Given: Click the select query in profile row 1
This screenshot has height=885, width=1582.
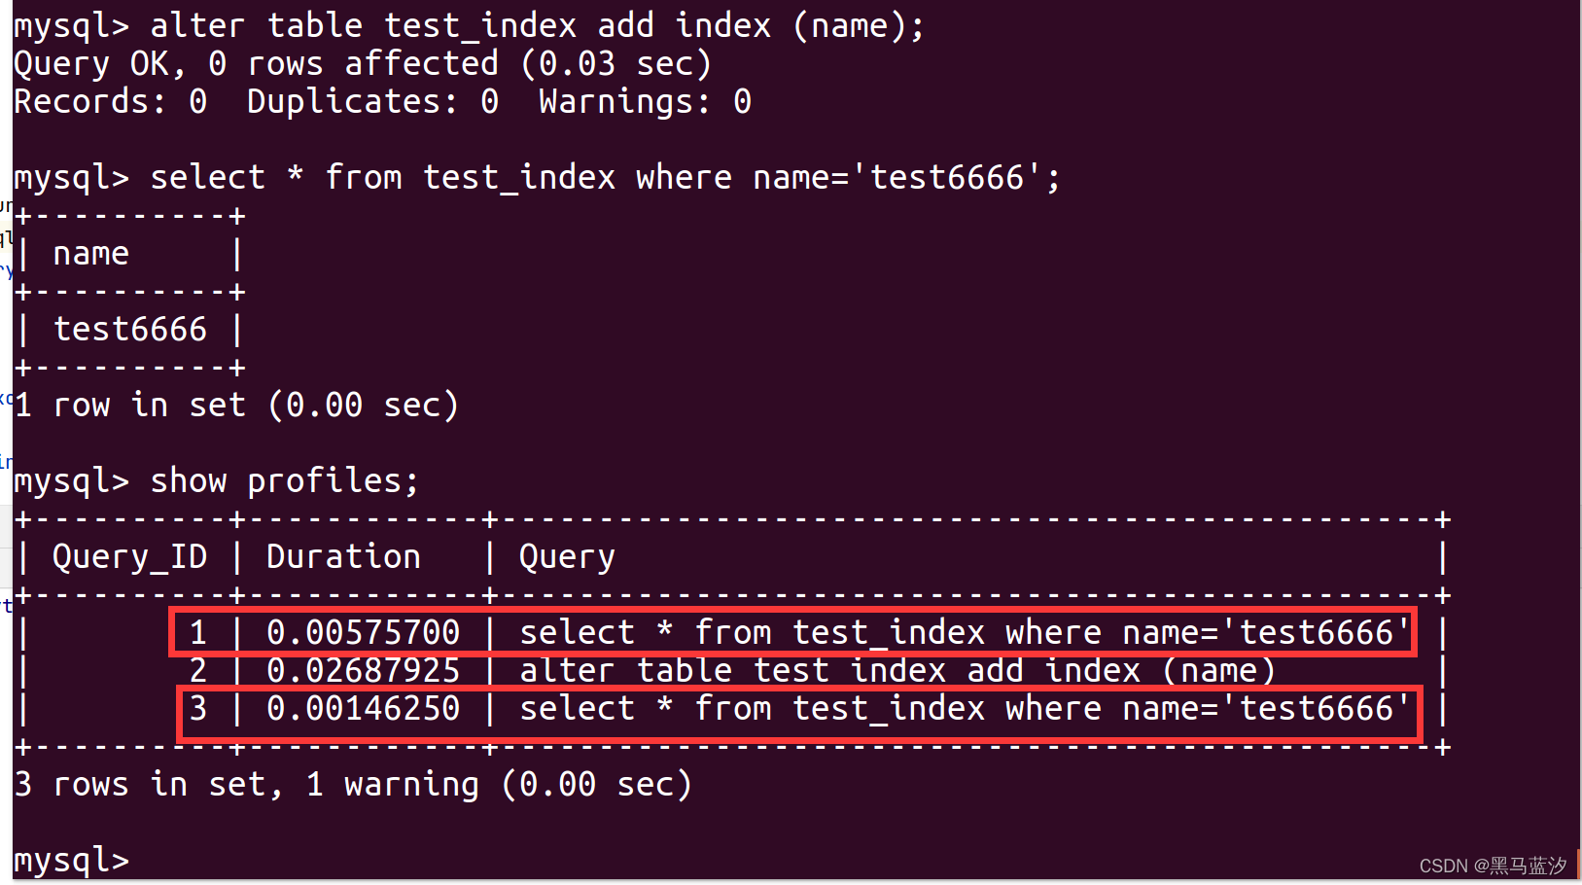Looking at the screenshot, I should 965,632.
